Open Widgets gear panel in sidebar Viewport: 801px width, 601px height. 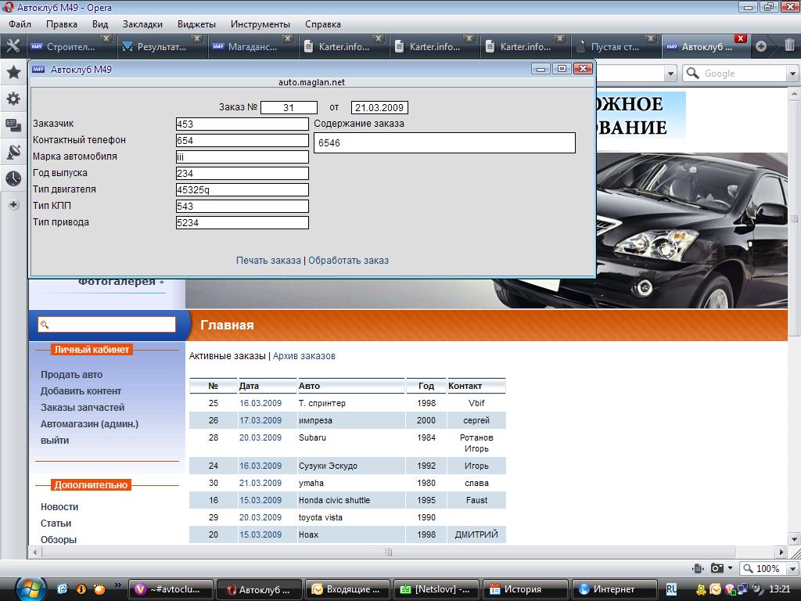13,99
